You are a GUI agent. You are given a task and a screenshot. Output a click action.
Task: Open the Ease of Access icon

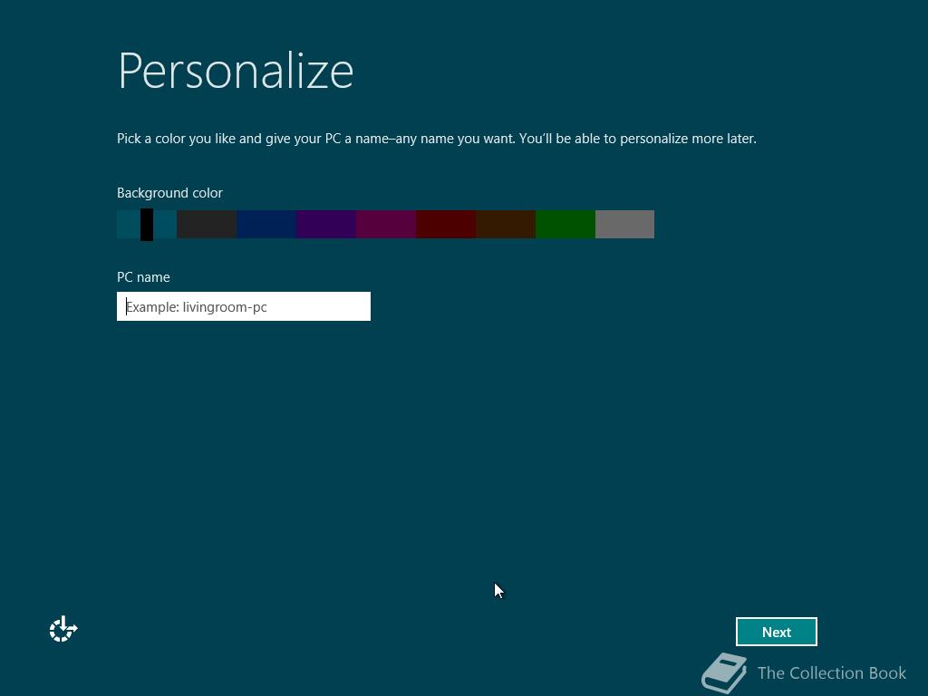[63, 629]
